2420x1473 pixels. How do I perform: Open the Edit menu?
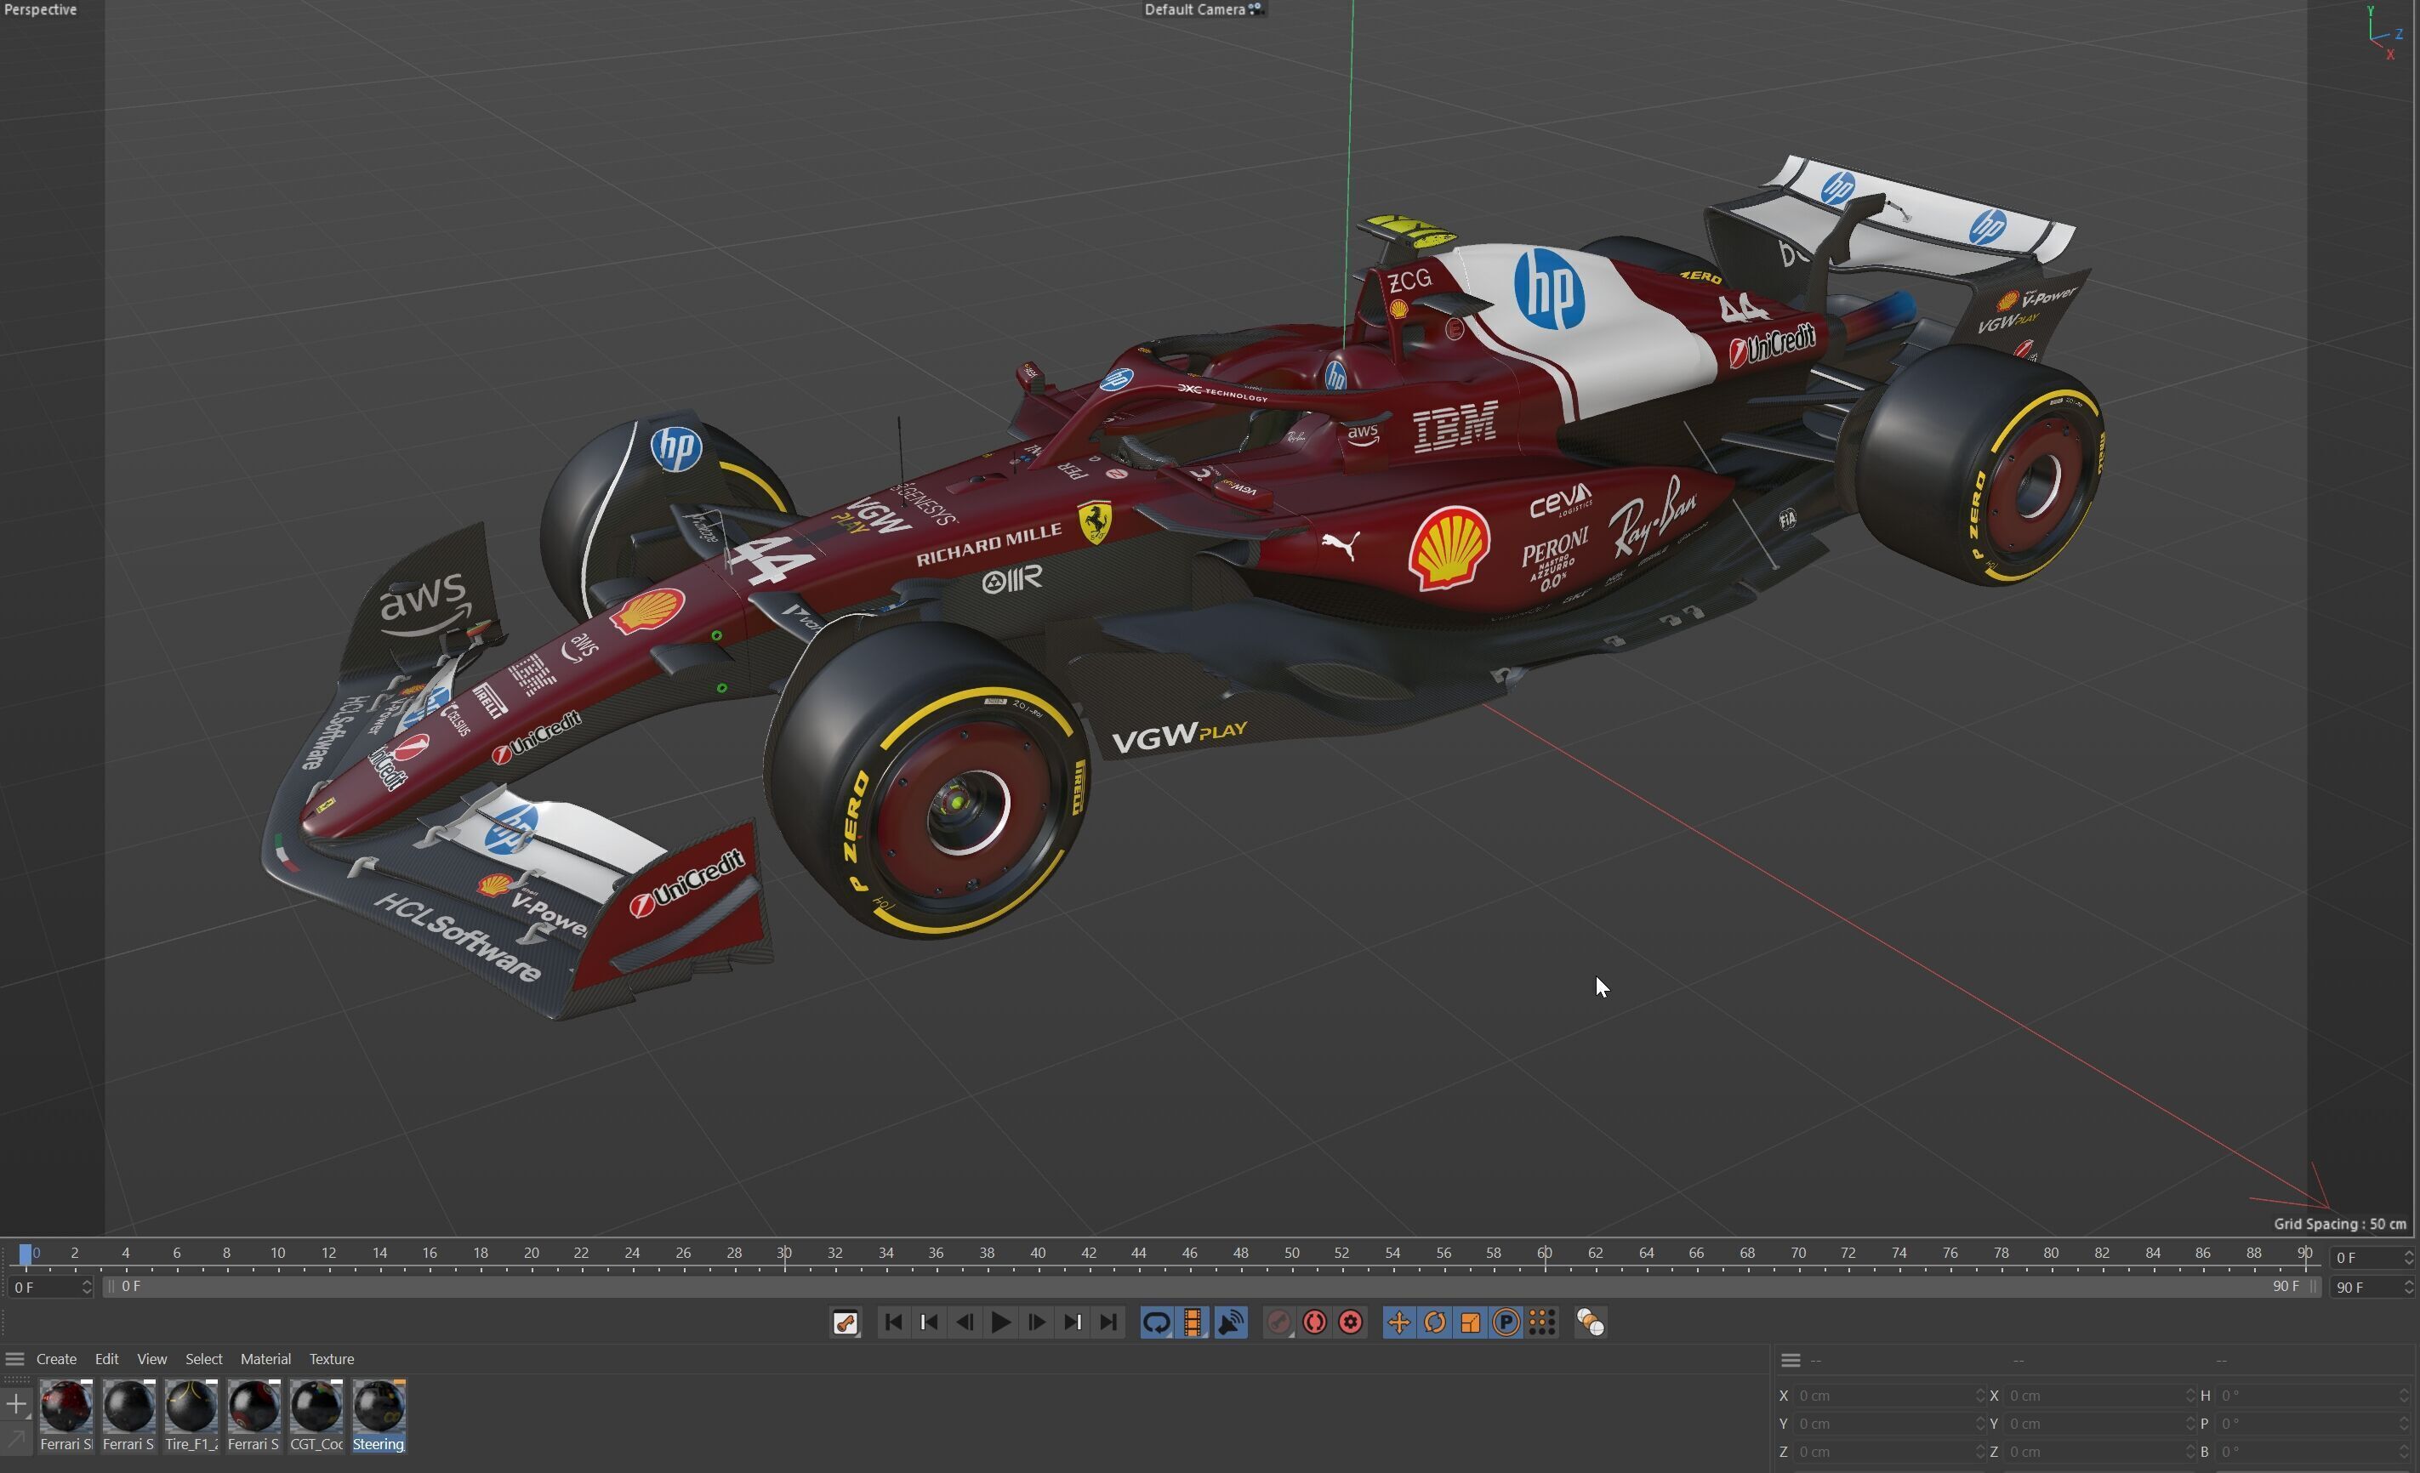[106, 1359]
